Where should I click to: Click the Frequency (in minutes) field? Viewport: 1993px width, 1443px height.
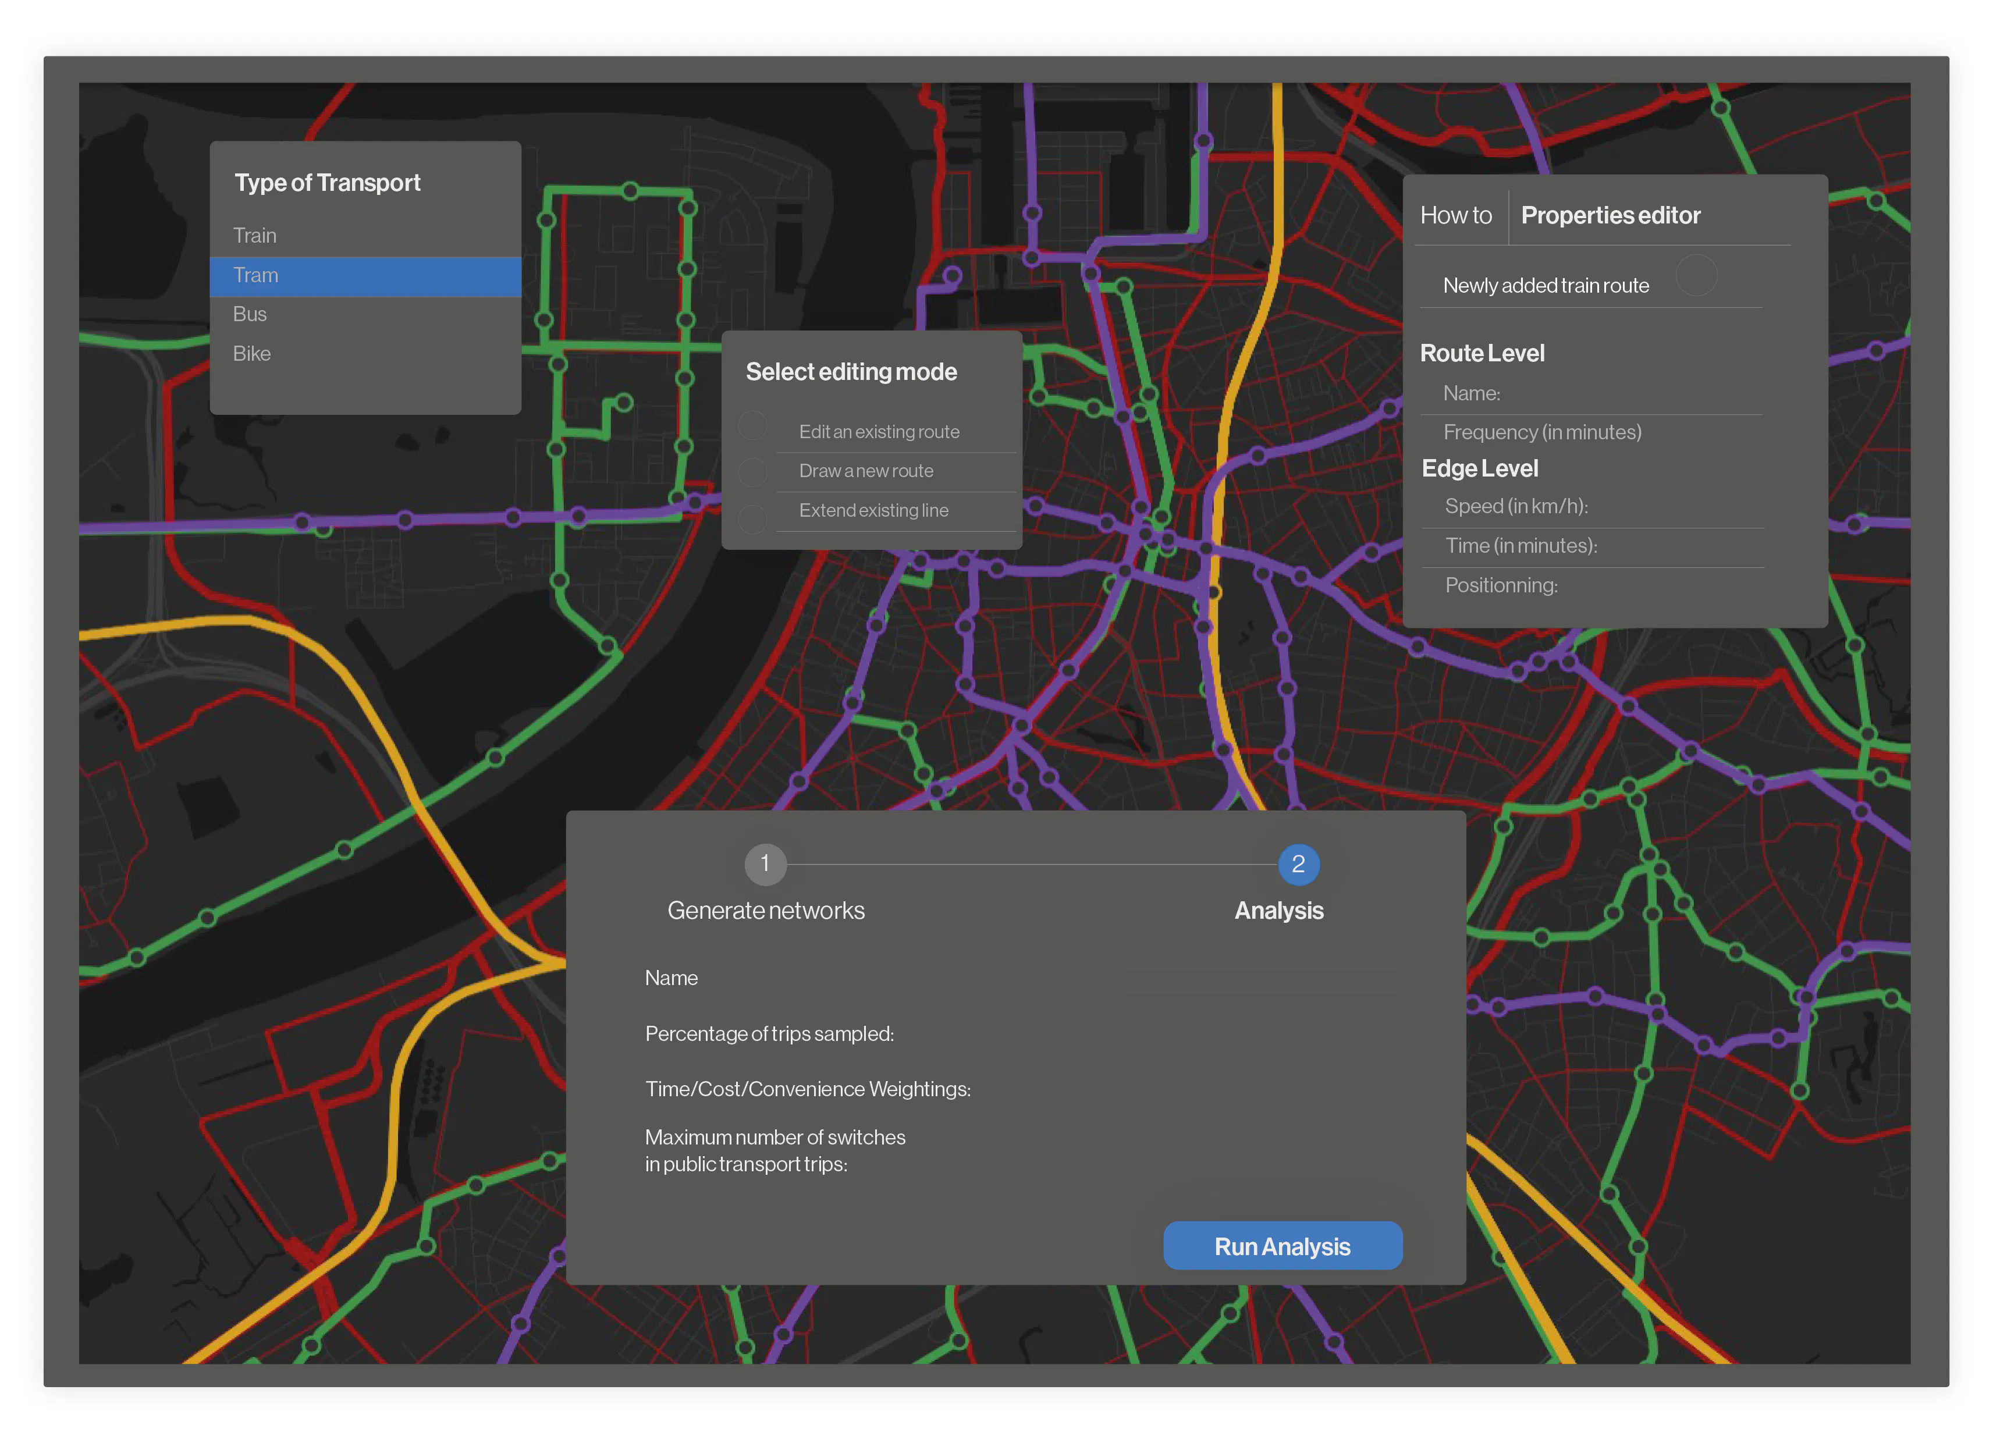1590,432
